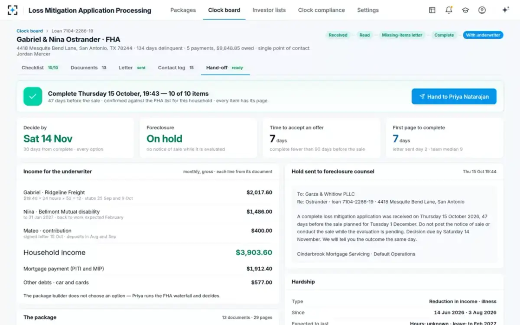Click the Missing-items letter status chip
This screenshot has width=520, height=325.
tap(402, 35)
